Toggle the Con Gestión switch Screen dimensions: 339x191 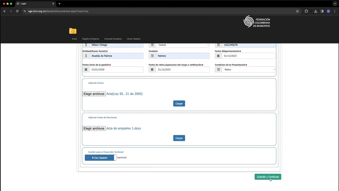point(100,158)
